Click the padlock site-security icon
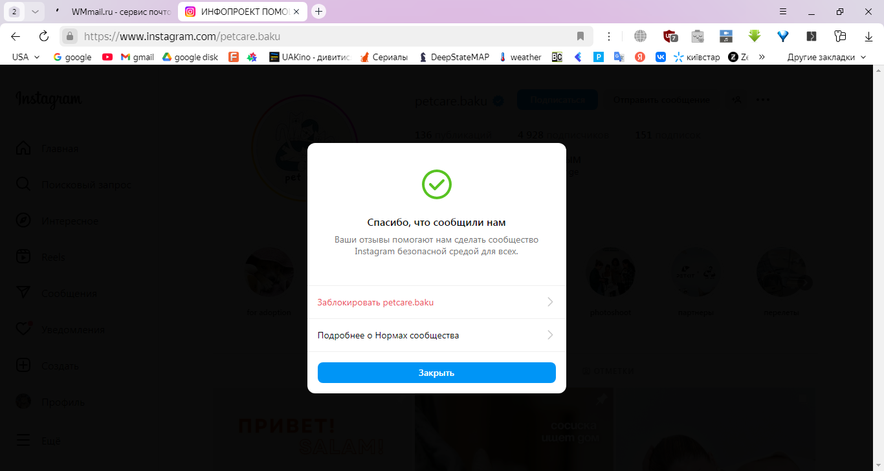Viewport: 884px width, 471px height. [x=70, y=36]
